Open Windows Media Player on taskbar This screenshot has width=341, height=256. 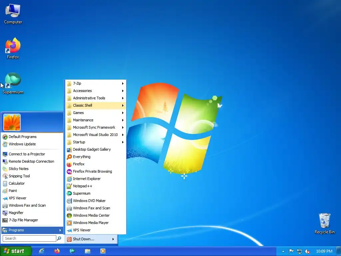tap(103, 251)
